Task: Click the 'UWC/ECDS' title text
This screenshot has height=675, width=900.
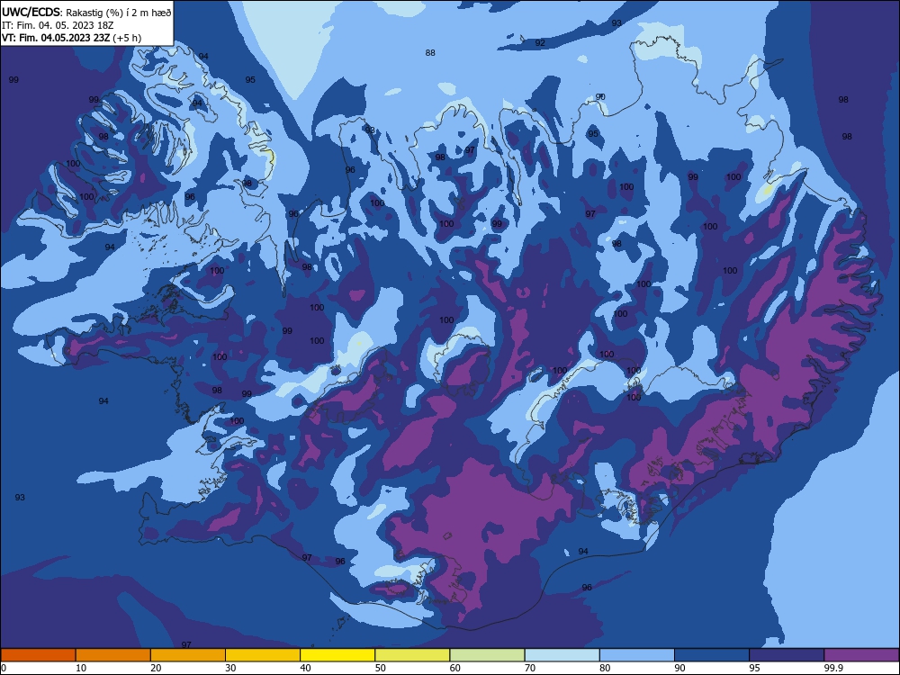Action: [31, 12]
